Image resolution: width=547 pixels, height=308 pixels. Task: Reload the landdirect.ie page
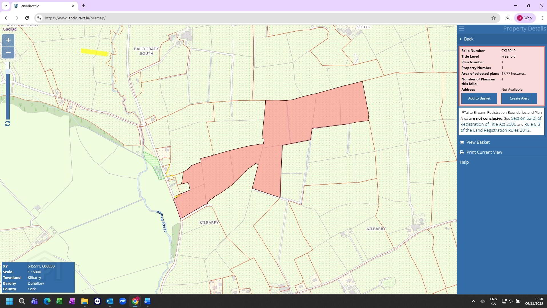27,18
